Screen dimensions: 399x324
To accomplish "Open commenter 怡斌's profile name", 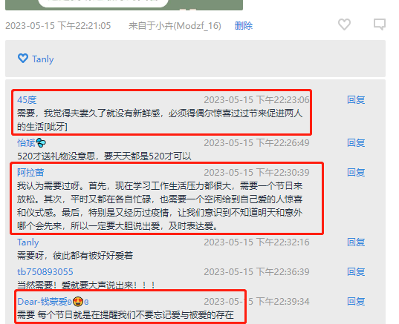I will pos(26,142).
